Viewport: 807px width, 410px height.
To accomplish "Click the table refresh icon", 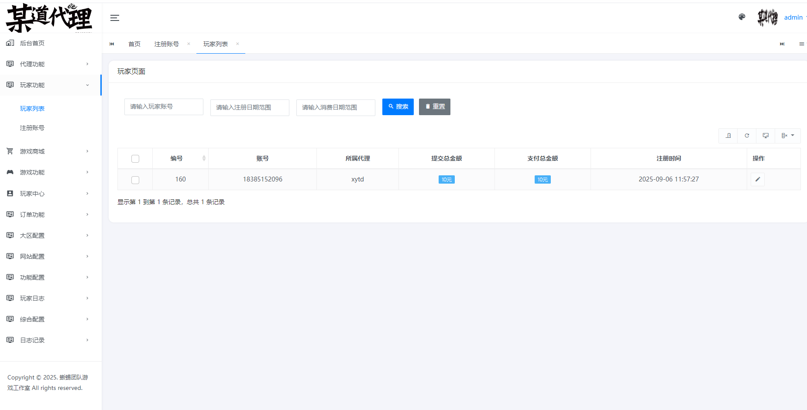I will pyautogui.click(x=747, y=136).
